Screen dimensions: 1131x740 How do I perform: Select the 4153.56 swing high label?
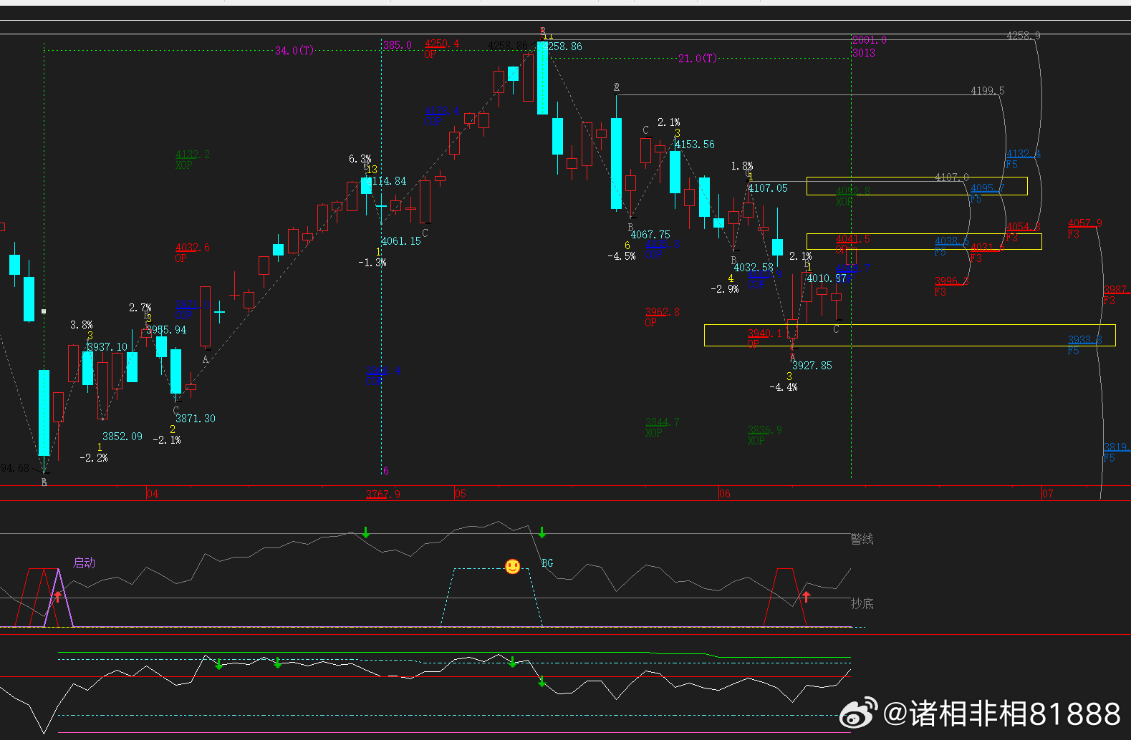pyautogui.click(x=695, y=145)
